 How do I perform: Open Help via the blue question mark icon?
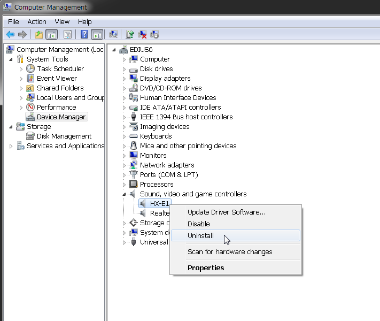pos(84,34)
